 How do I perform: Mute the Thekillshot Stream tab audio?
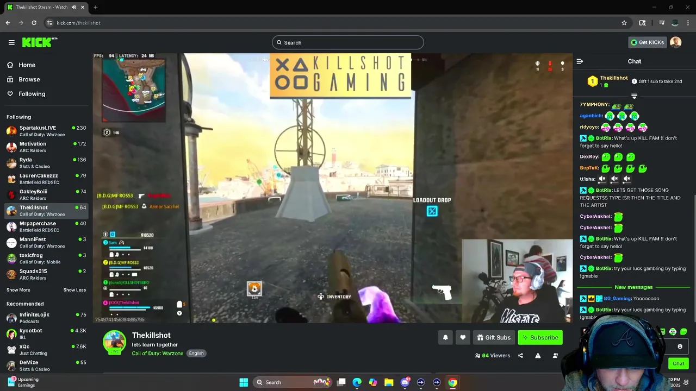(x=73, y=7)
